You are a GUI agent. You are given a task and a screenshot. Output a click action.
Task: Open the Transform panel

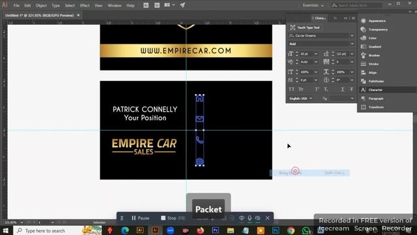pos(372,107)
